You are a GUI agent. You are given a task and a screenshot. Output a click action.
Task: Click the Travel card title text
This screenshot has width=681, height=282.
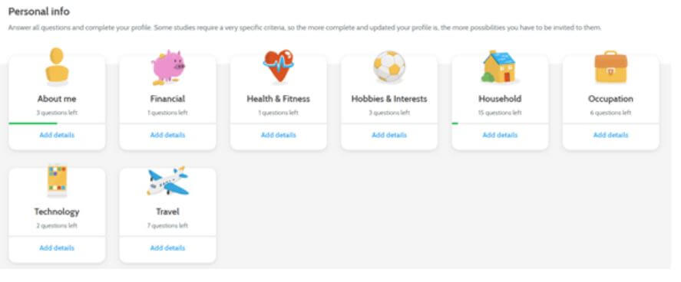coord(167,211)
